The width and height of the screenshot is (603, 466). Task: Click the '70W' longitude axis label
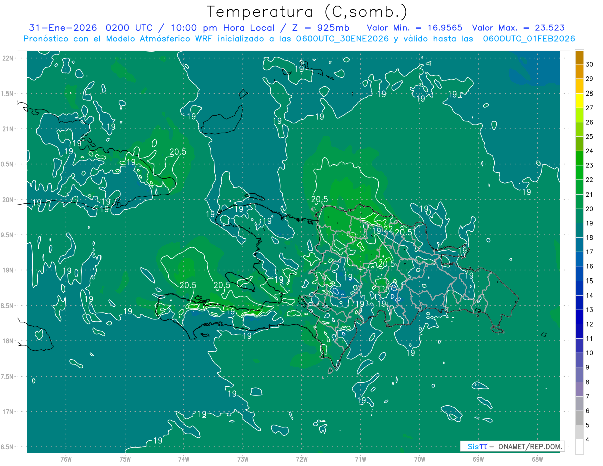(x=419, y=459)
